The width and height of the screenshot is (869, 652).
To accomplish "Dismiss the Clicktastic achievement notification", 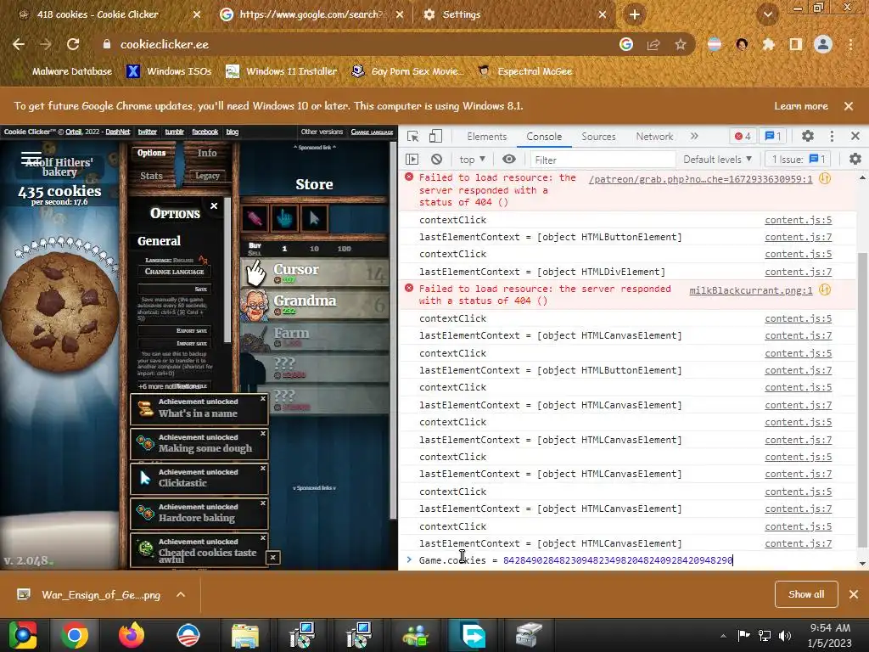I will point(263,469).
